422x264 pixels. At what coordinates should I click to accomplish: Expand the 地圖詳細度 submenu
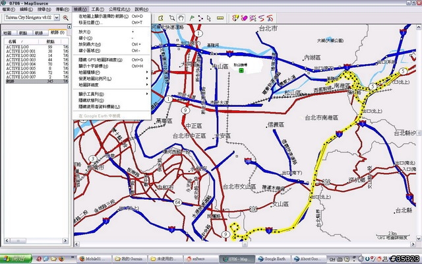111,84
